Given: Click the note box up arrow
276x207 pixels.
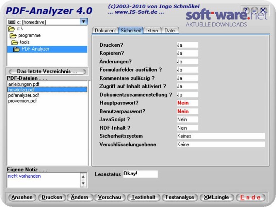Looking at the screenshot, I should (83, 176).
